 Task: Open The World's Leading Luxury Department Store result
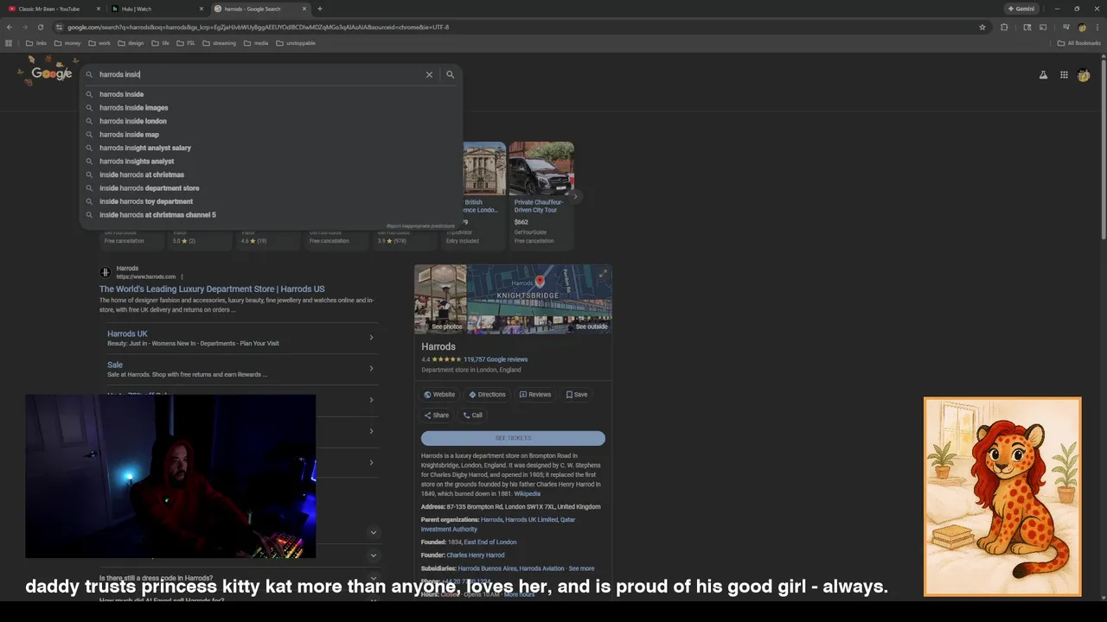pyautogui.click(x=212, y=289)
